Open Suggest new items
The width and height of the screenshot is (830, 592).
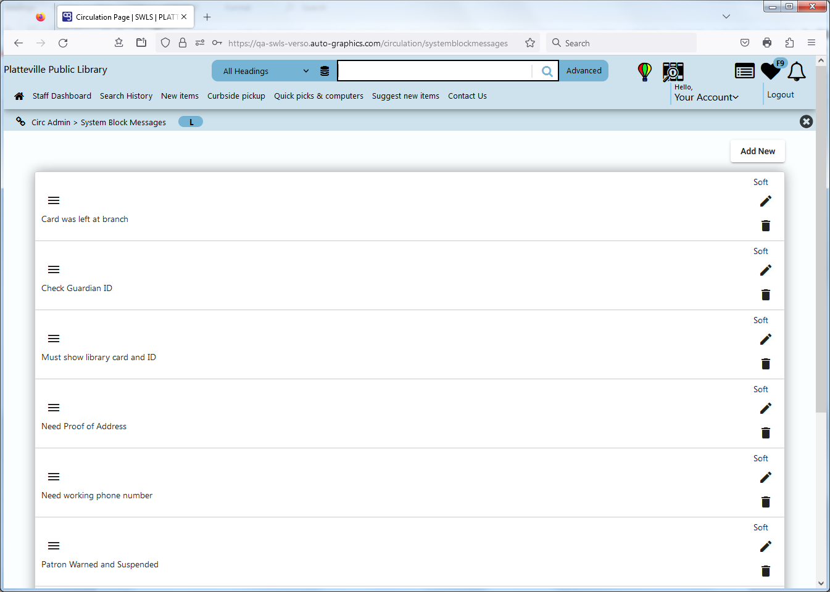(x=405, y=96)
